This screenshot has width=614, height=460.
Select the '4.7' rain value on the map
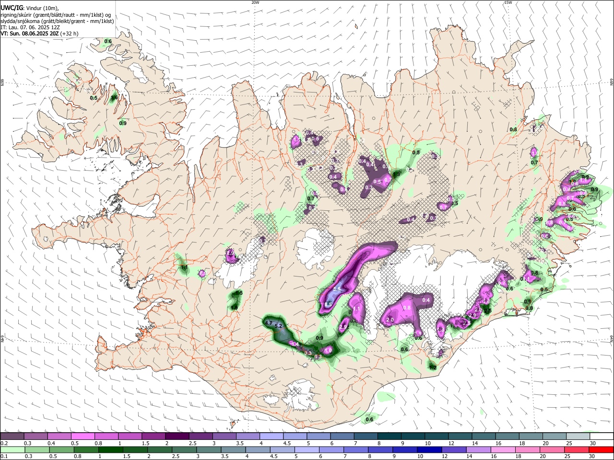(x=269, y=323)
